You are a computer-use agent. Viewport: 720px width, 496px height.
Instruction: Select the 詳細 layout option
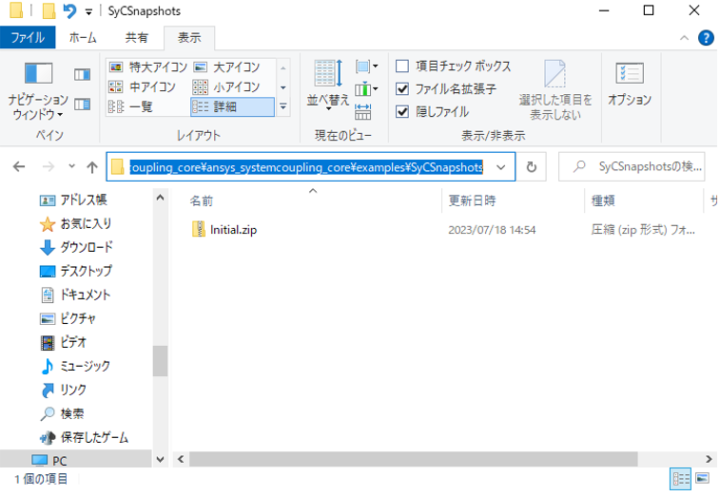point(231,106)
